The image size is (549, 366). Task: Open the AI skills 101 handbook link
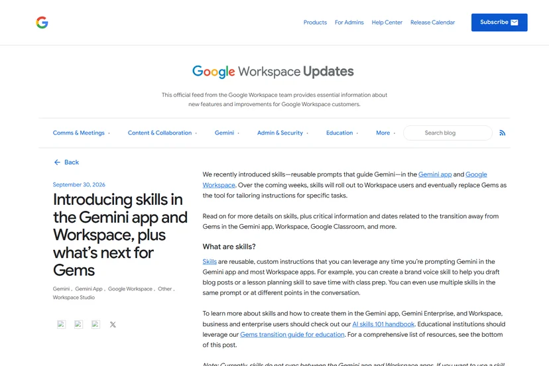383,324
